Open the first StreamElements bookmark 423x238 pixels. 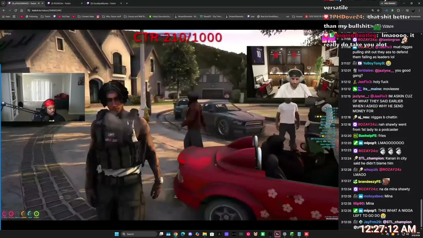(186, 17)
